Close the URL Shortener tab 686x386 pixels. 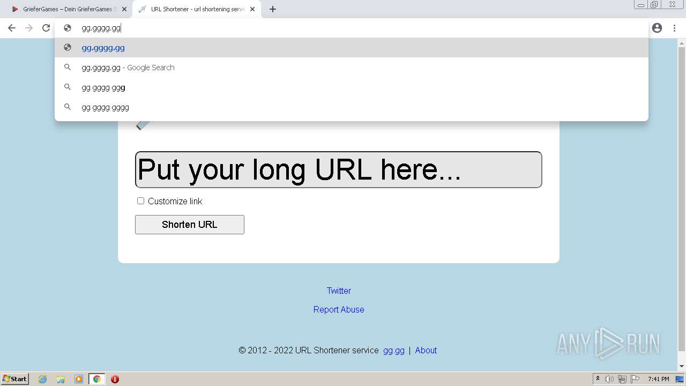click(x=252, y=9)
